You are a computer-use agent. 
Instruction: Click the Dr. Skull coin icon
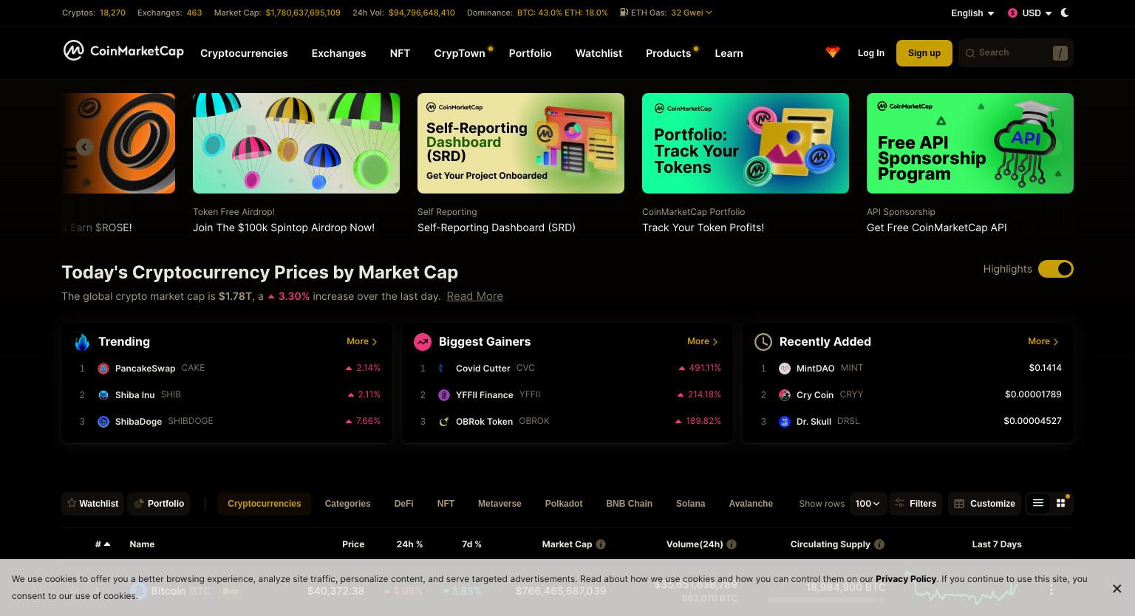(785, 422)
